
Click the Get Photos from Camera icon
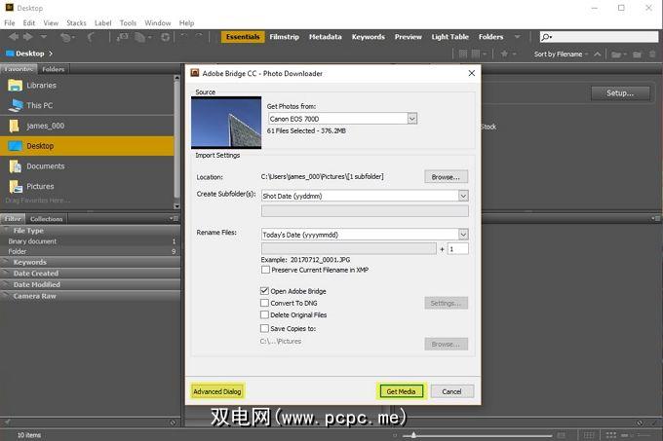pos(122,37)
